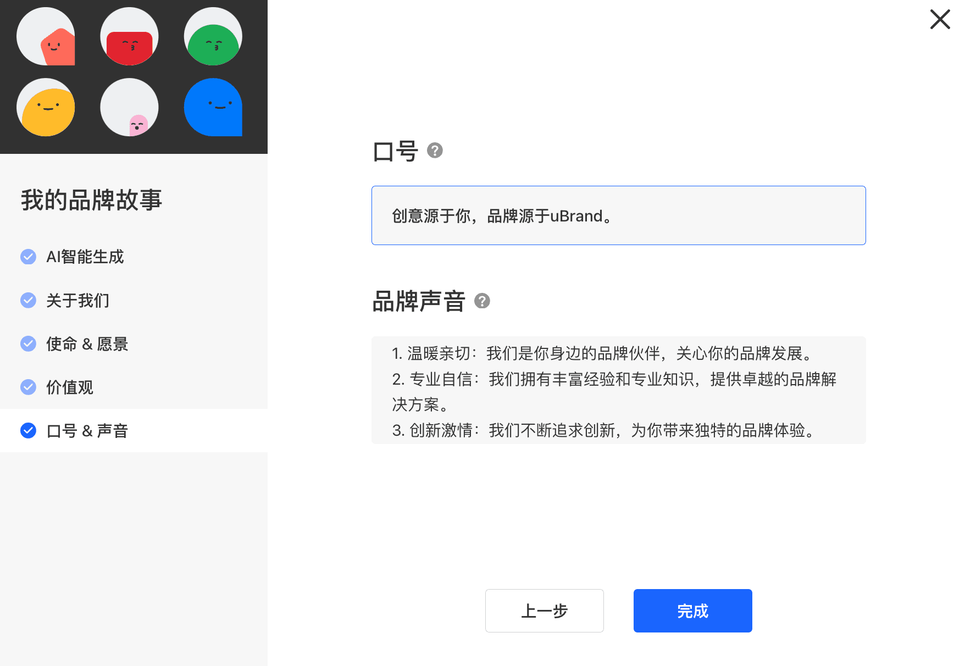Click the checkmark icon beside AI智能生成

point(29,257)
